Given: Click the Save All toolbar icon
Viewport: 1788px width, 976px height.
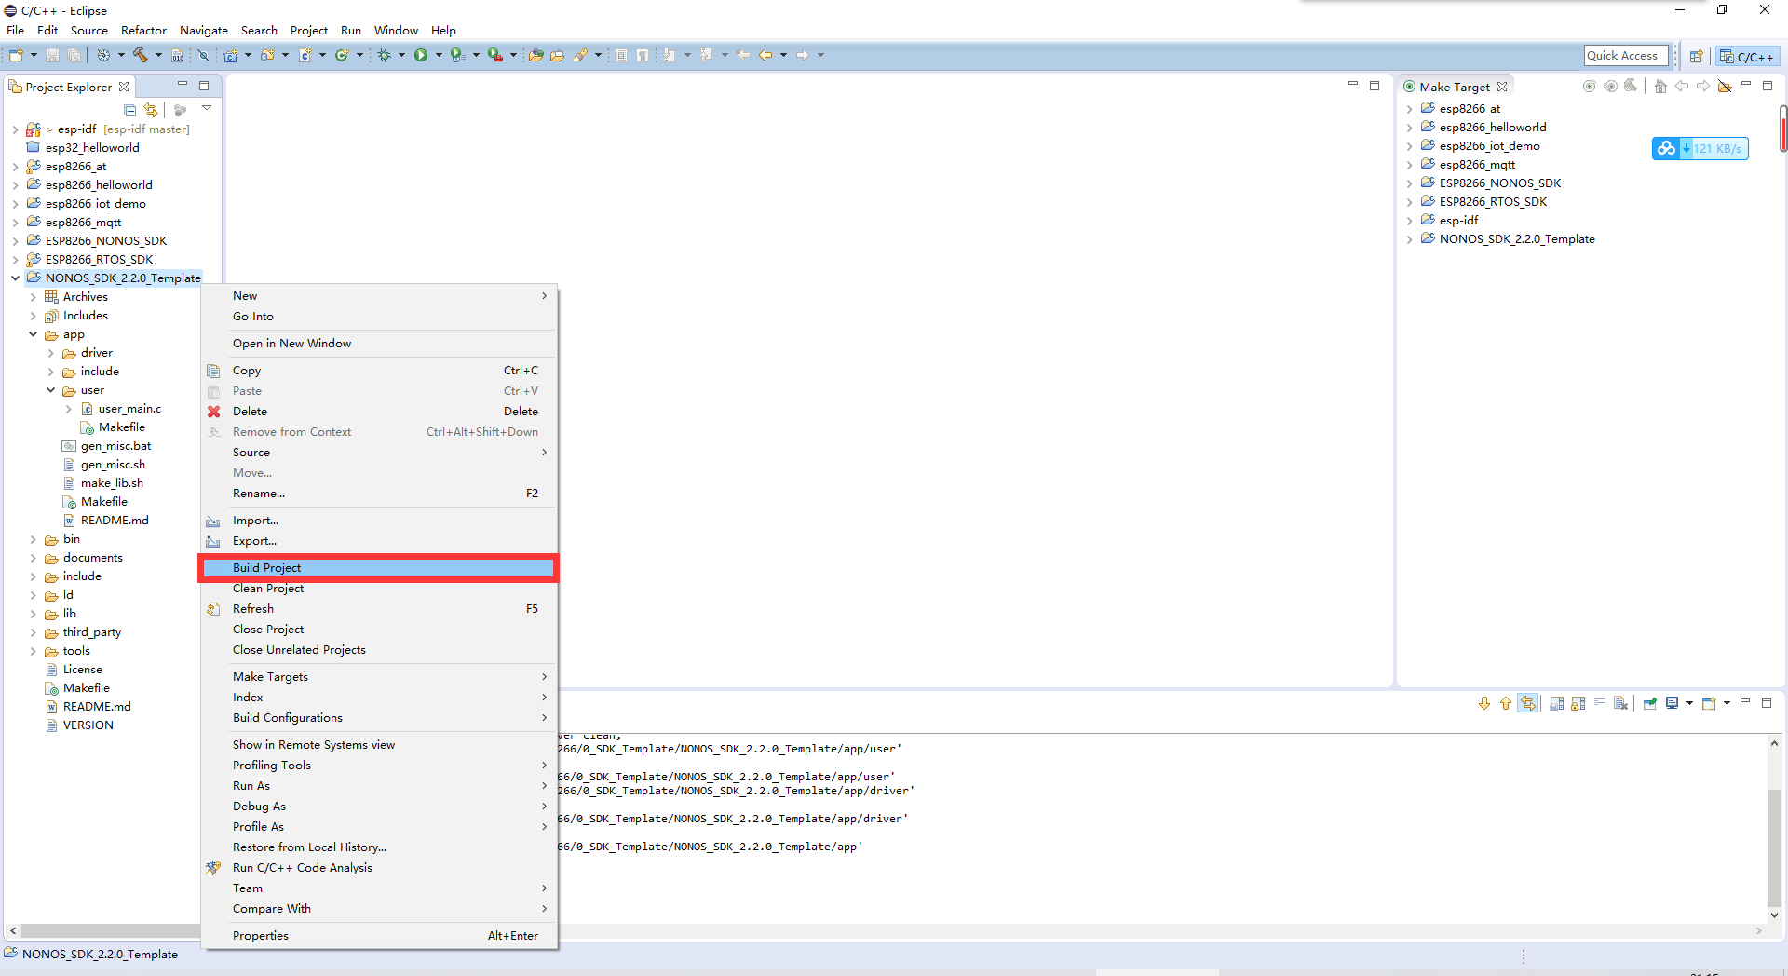Looking at the screenshot, I should coord(74,55).
